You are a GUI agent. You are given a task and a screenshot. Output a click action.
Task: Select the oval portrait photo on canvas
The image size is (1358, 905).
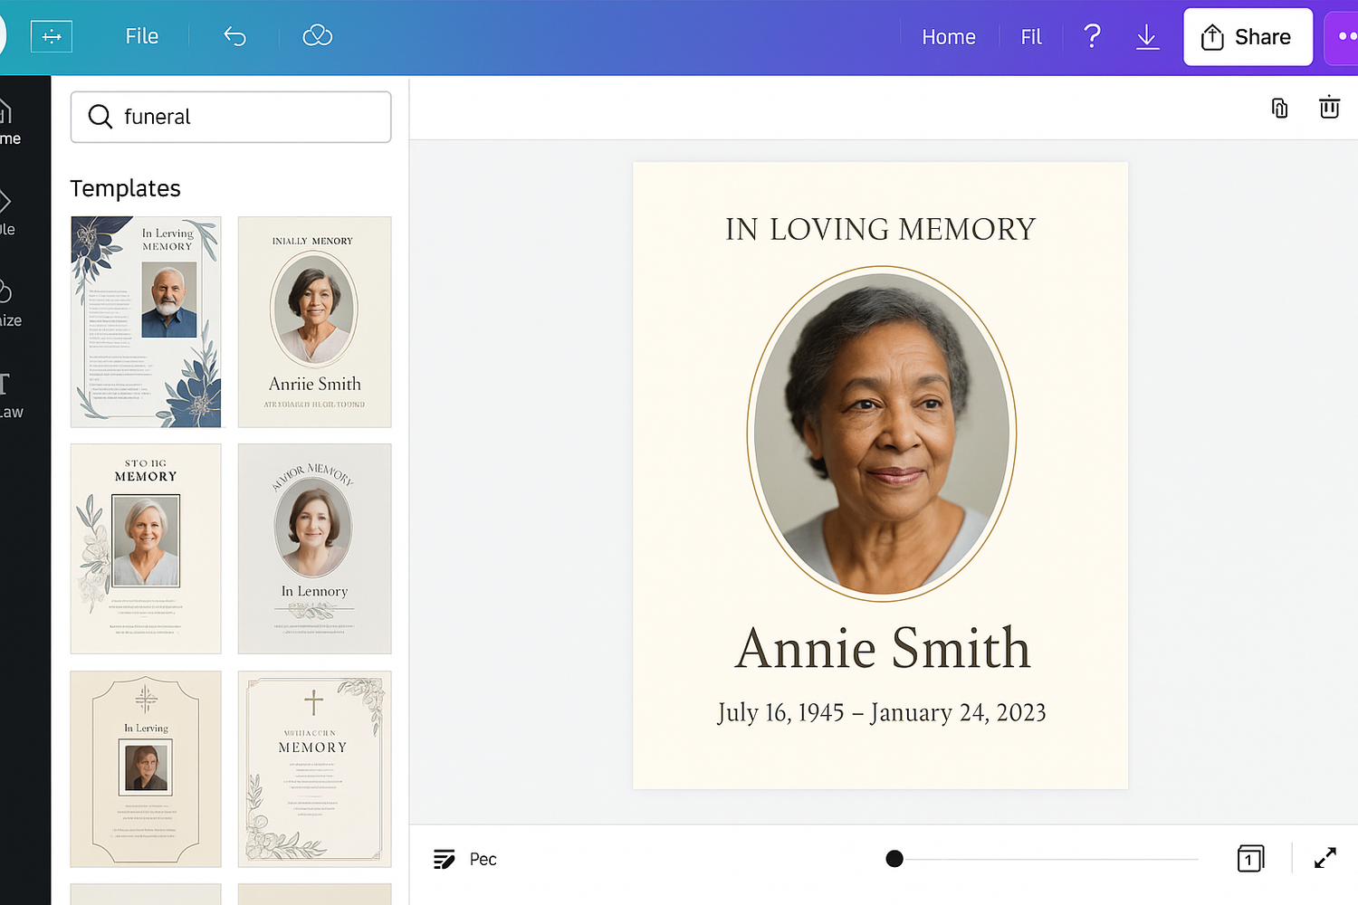coord(882,433)
